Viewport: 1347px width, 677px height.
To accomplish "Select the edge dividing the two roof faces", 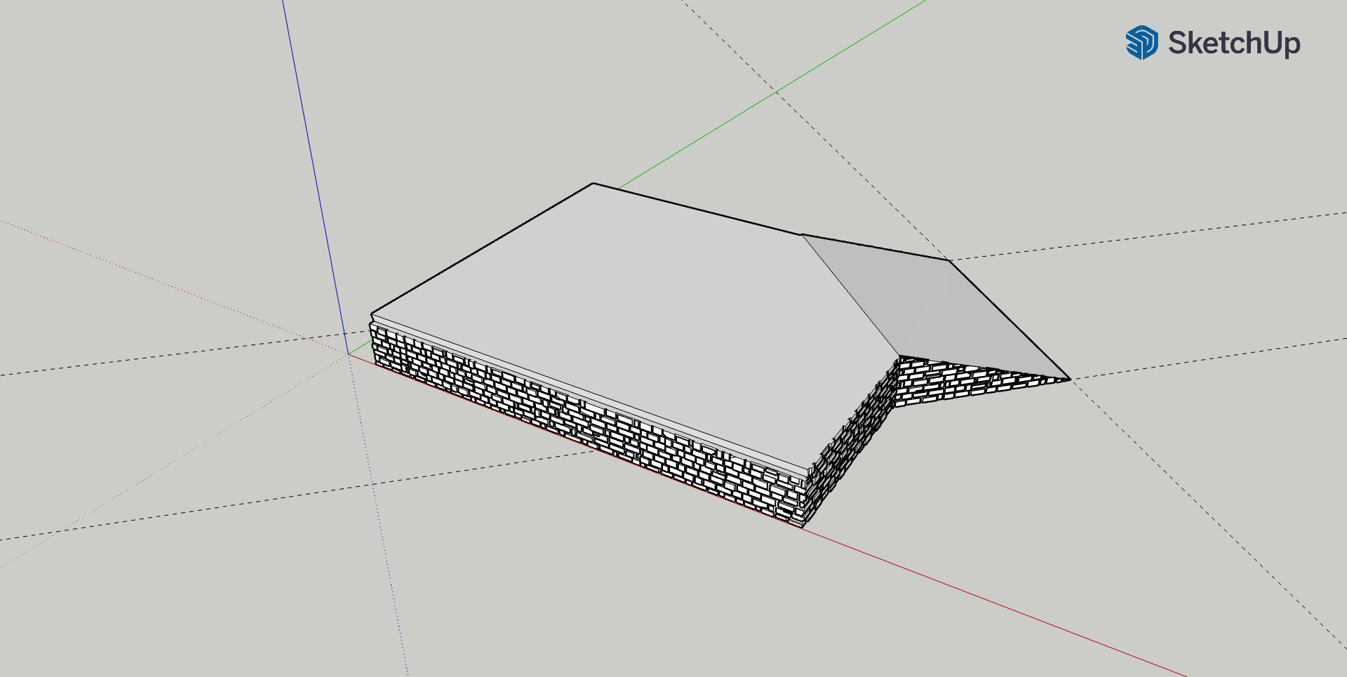I will 850,295.
